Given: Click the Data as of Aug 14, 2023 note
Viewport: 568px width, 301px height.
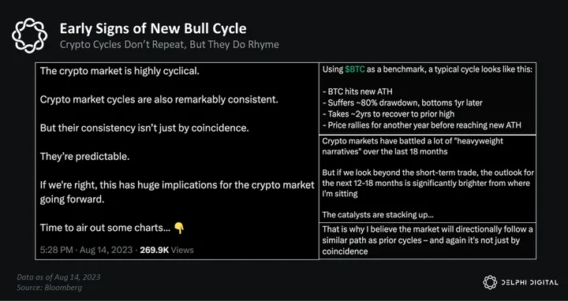Looking at the screenshot, I should 58,277.
